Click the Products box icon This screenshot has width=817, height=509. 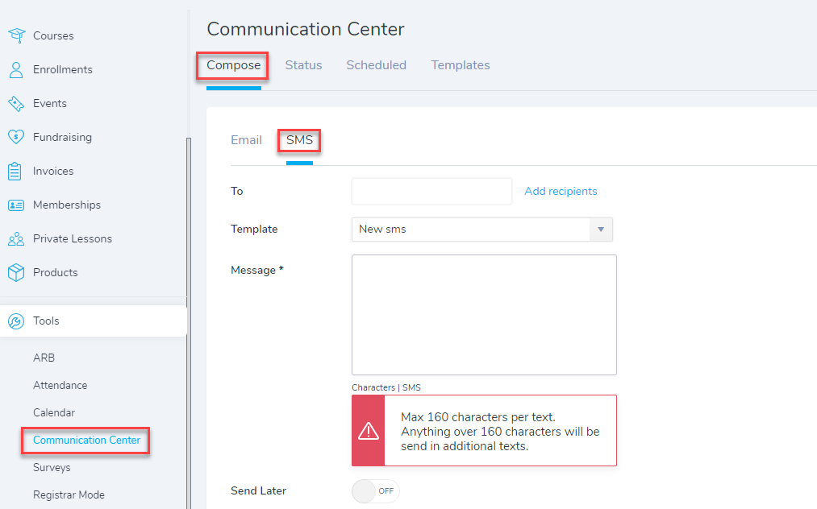click(x=16, y=272)
